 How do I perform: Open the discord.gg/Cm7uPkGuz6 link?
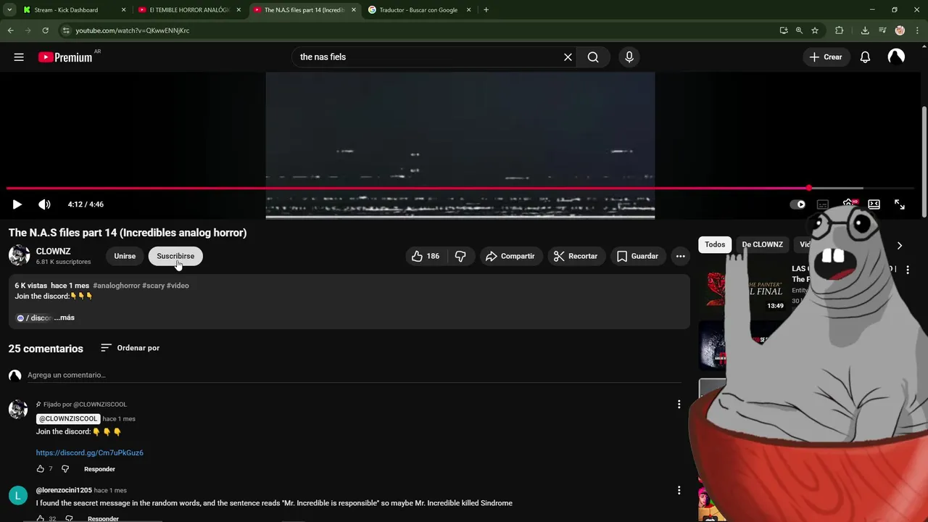tap(90, 452)
